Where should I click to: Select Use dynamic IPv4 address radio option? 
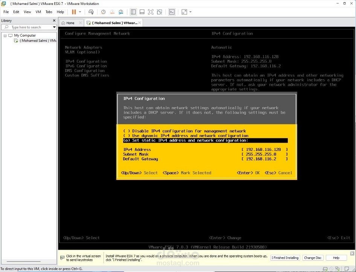(186, 136)
